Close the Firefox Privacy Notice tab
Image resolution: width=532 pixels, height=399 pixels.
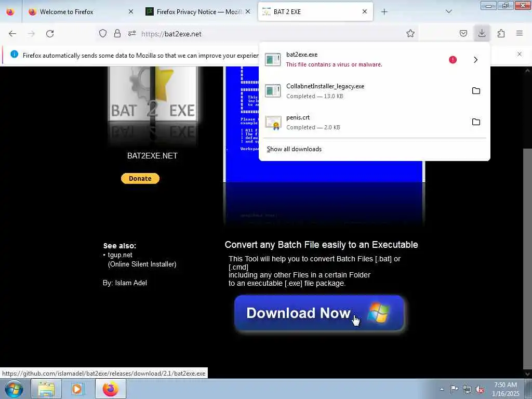pos(248,11)
